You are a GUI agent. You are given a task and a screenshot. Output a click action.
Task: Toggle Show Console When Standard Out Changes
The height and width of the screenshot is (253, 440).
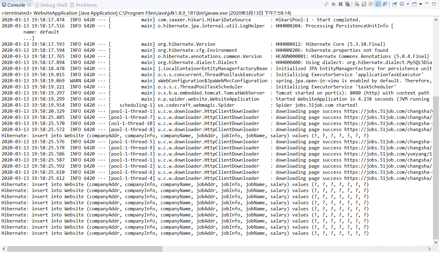tap(378, 4)
